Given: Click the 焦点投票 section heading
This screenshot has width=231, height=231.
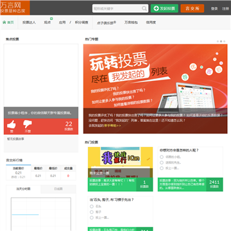Looking at the screenshot, I should (x=12, y=39).
